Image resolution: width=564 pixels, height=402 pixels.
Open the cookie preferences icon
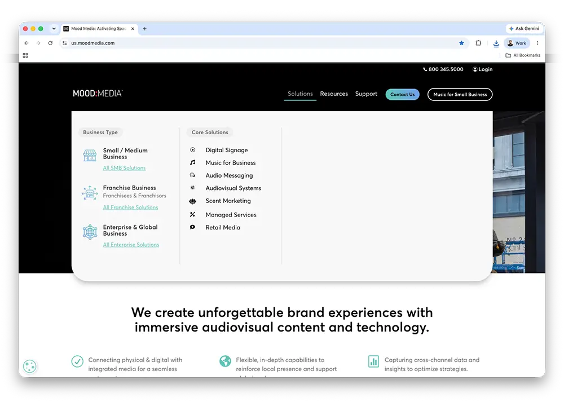(x=30, y=366)
